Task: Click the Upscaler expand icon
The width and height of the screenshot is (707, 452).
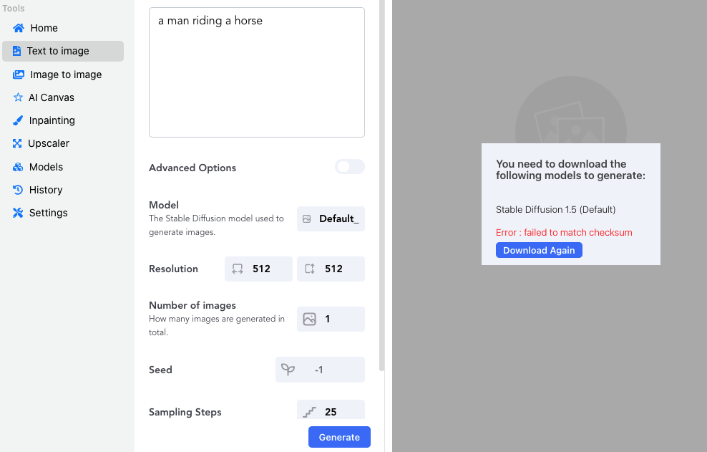Action: [x=18, y=143]
